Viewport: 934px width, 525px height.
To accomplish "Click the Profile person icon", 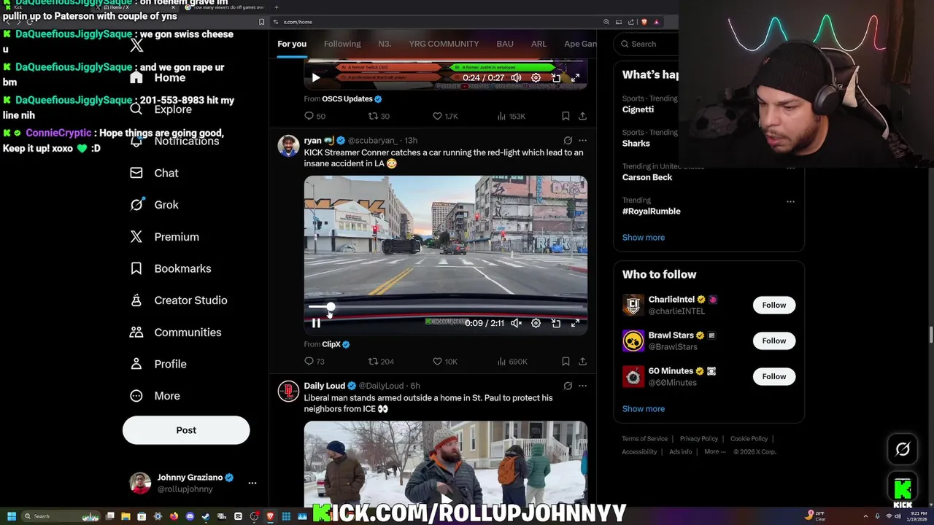I will click(136, 364).
